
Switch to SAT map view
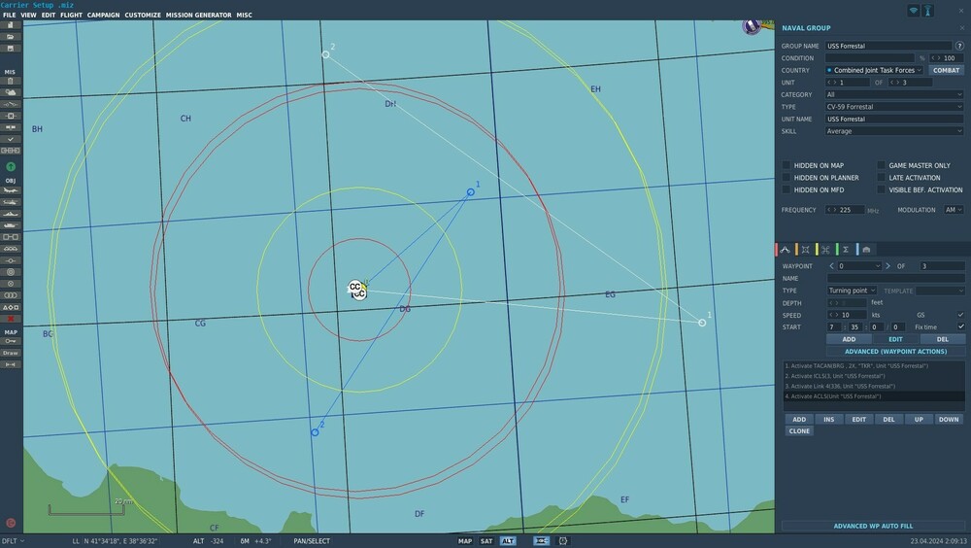pyautogui.click(x=486, y=541)
